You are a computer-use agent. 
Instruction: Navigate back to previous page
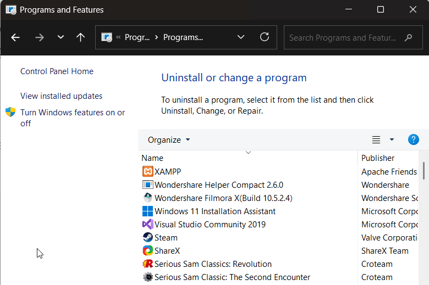pos(15,37)
